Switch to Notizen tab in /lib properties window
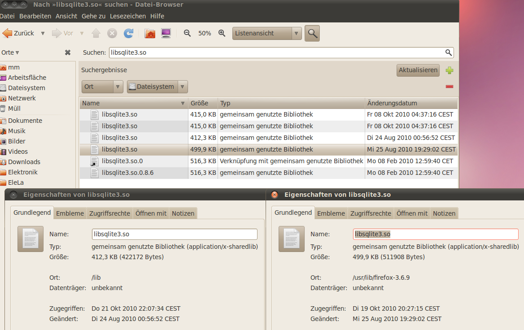524x330 pixels. 183,213
